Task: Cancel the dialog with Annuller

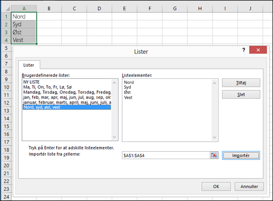Action: (x=249, y=186)
